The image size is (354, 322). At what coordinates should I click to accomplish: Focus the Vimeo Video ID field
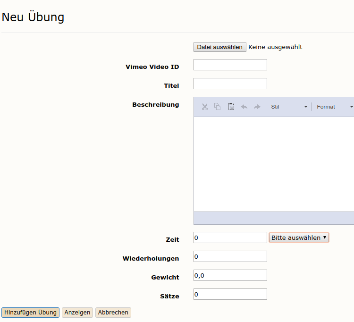(230, 65)
